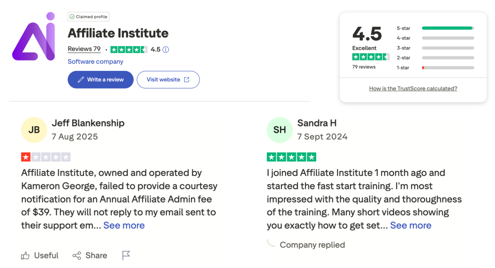Expand Sandra's review with See more
The image size is (495, 268).
click(410, 225)
